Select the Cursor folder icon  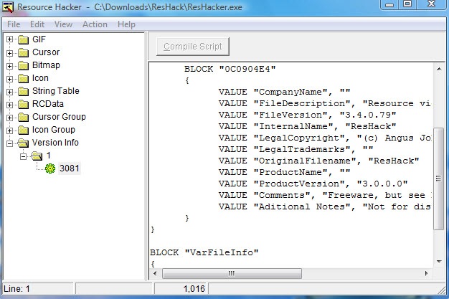point(23,52)
